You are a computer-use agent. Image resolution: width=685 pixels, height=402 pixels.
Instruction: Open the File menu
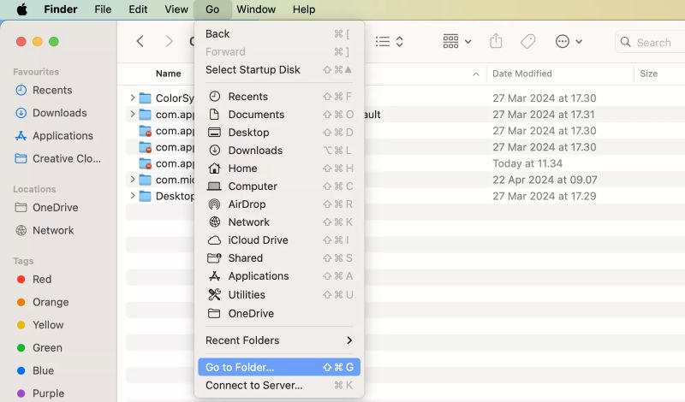(103, 9)
